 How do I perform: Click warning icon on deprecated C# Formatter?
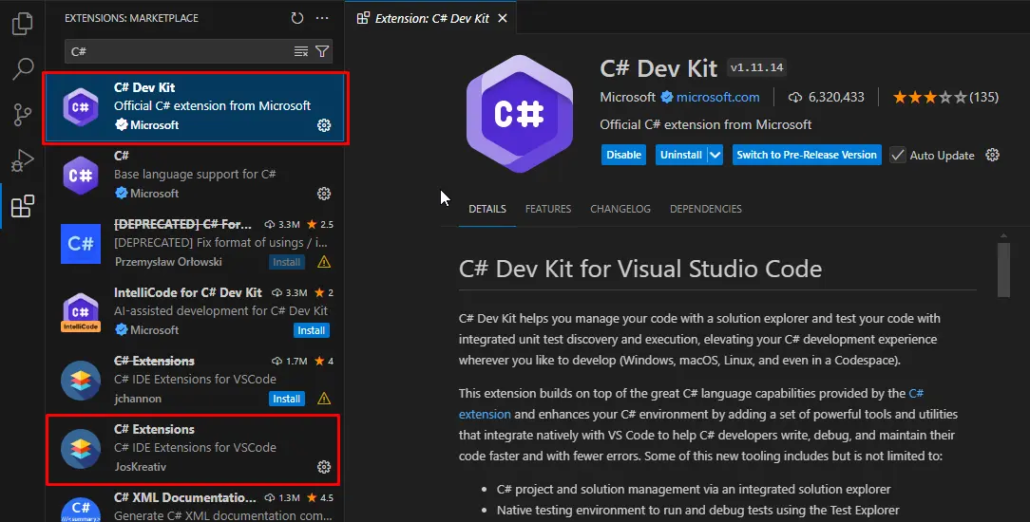[x=324, y=262]
